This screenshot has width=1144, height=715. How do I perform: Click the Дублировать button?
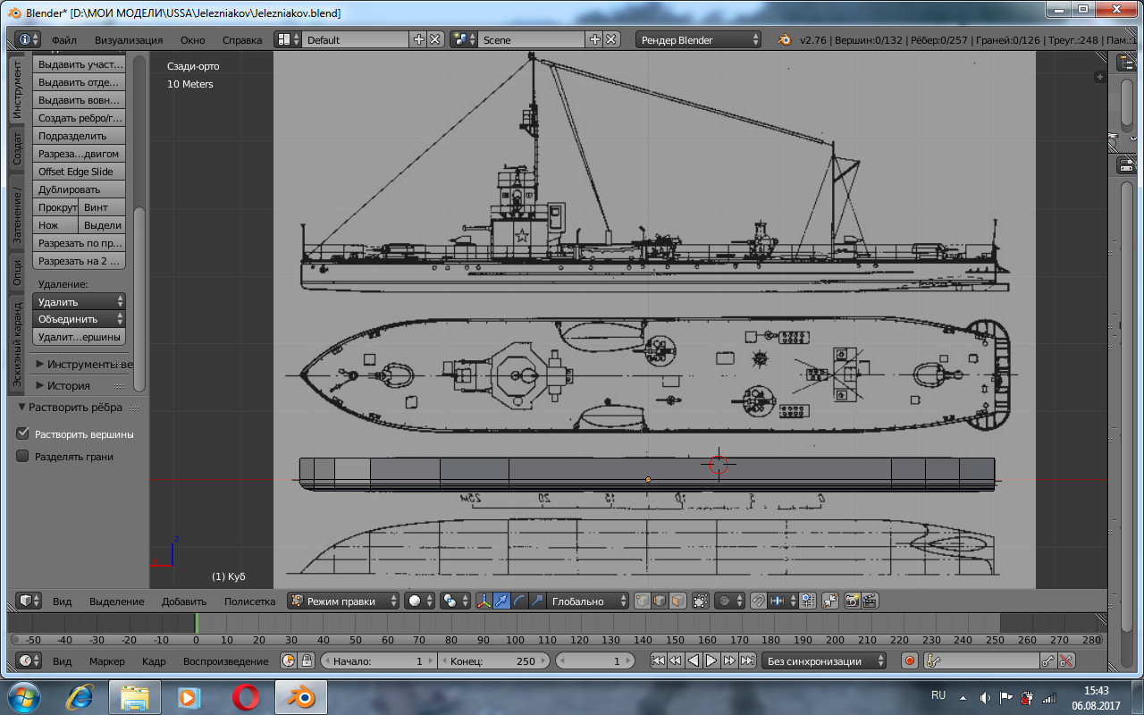point(79,189)
